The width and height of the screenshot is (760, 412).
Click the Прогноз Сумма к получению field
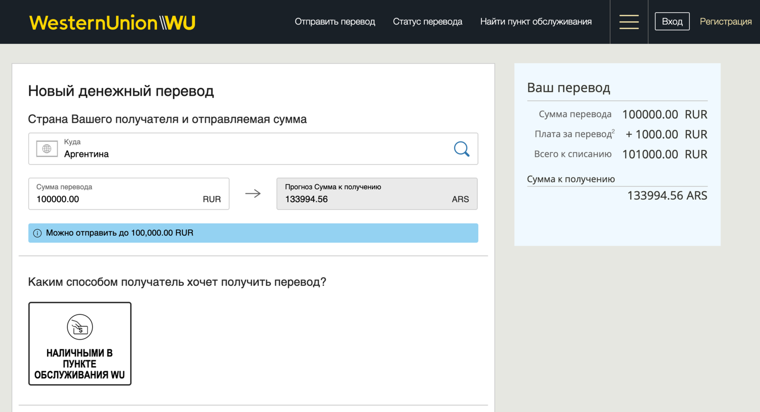coord(377,194)
